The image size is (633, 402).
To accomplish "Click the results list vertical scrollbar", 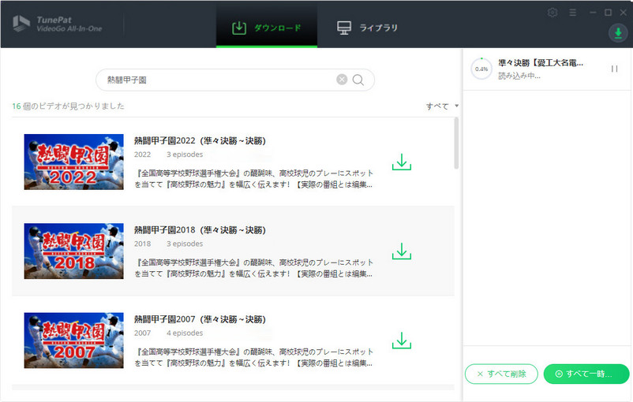I will 456,144.
